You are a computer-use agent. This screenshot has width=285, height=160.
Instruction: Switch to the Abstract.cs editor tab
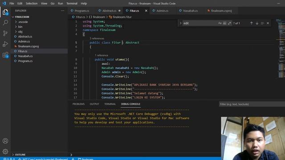[x=110, y=11]
